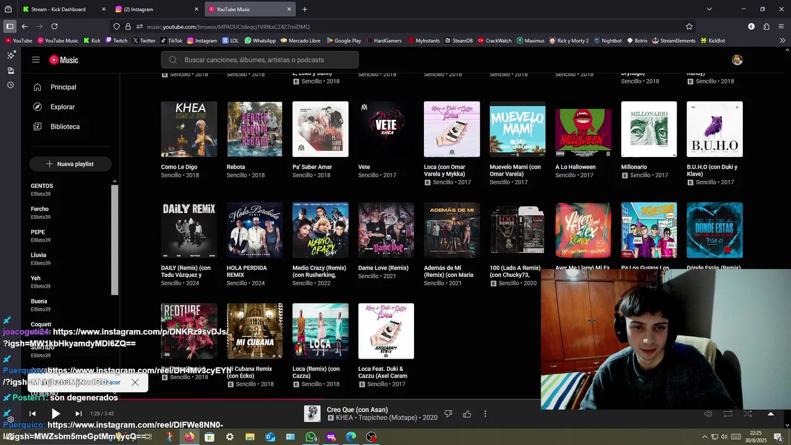This screenshot has height=445, width=791.
Task: Show hidden system tray icons
Action: coord(704,436)
